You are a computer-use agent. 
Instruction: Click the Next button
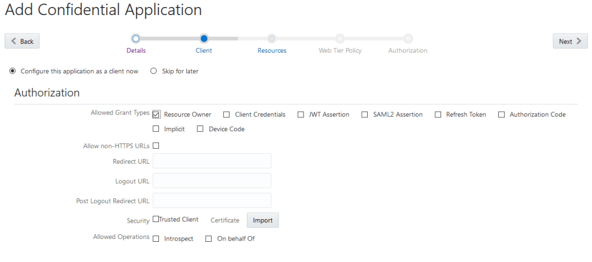coord(570,41)
